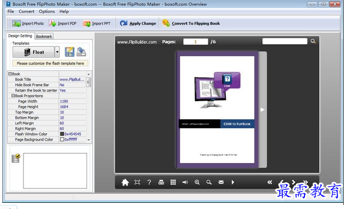Click the property list scrollbar thumb
Image resolution: width=346 pixels, height=209 pixels.
[x=88, y=82]
